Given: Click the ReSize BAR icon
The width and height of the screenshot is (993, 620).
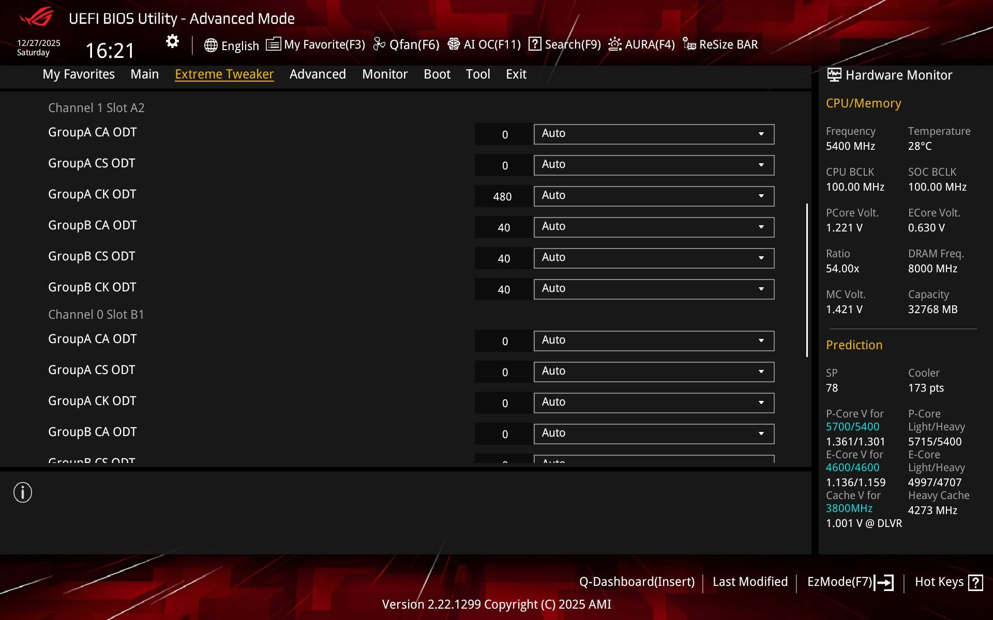Looking at the screenshot, I should tap(689, 44).
